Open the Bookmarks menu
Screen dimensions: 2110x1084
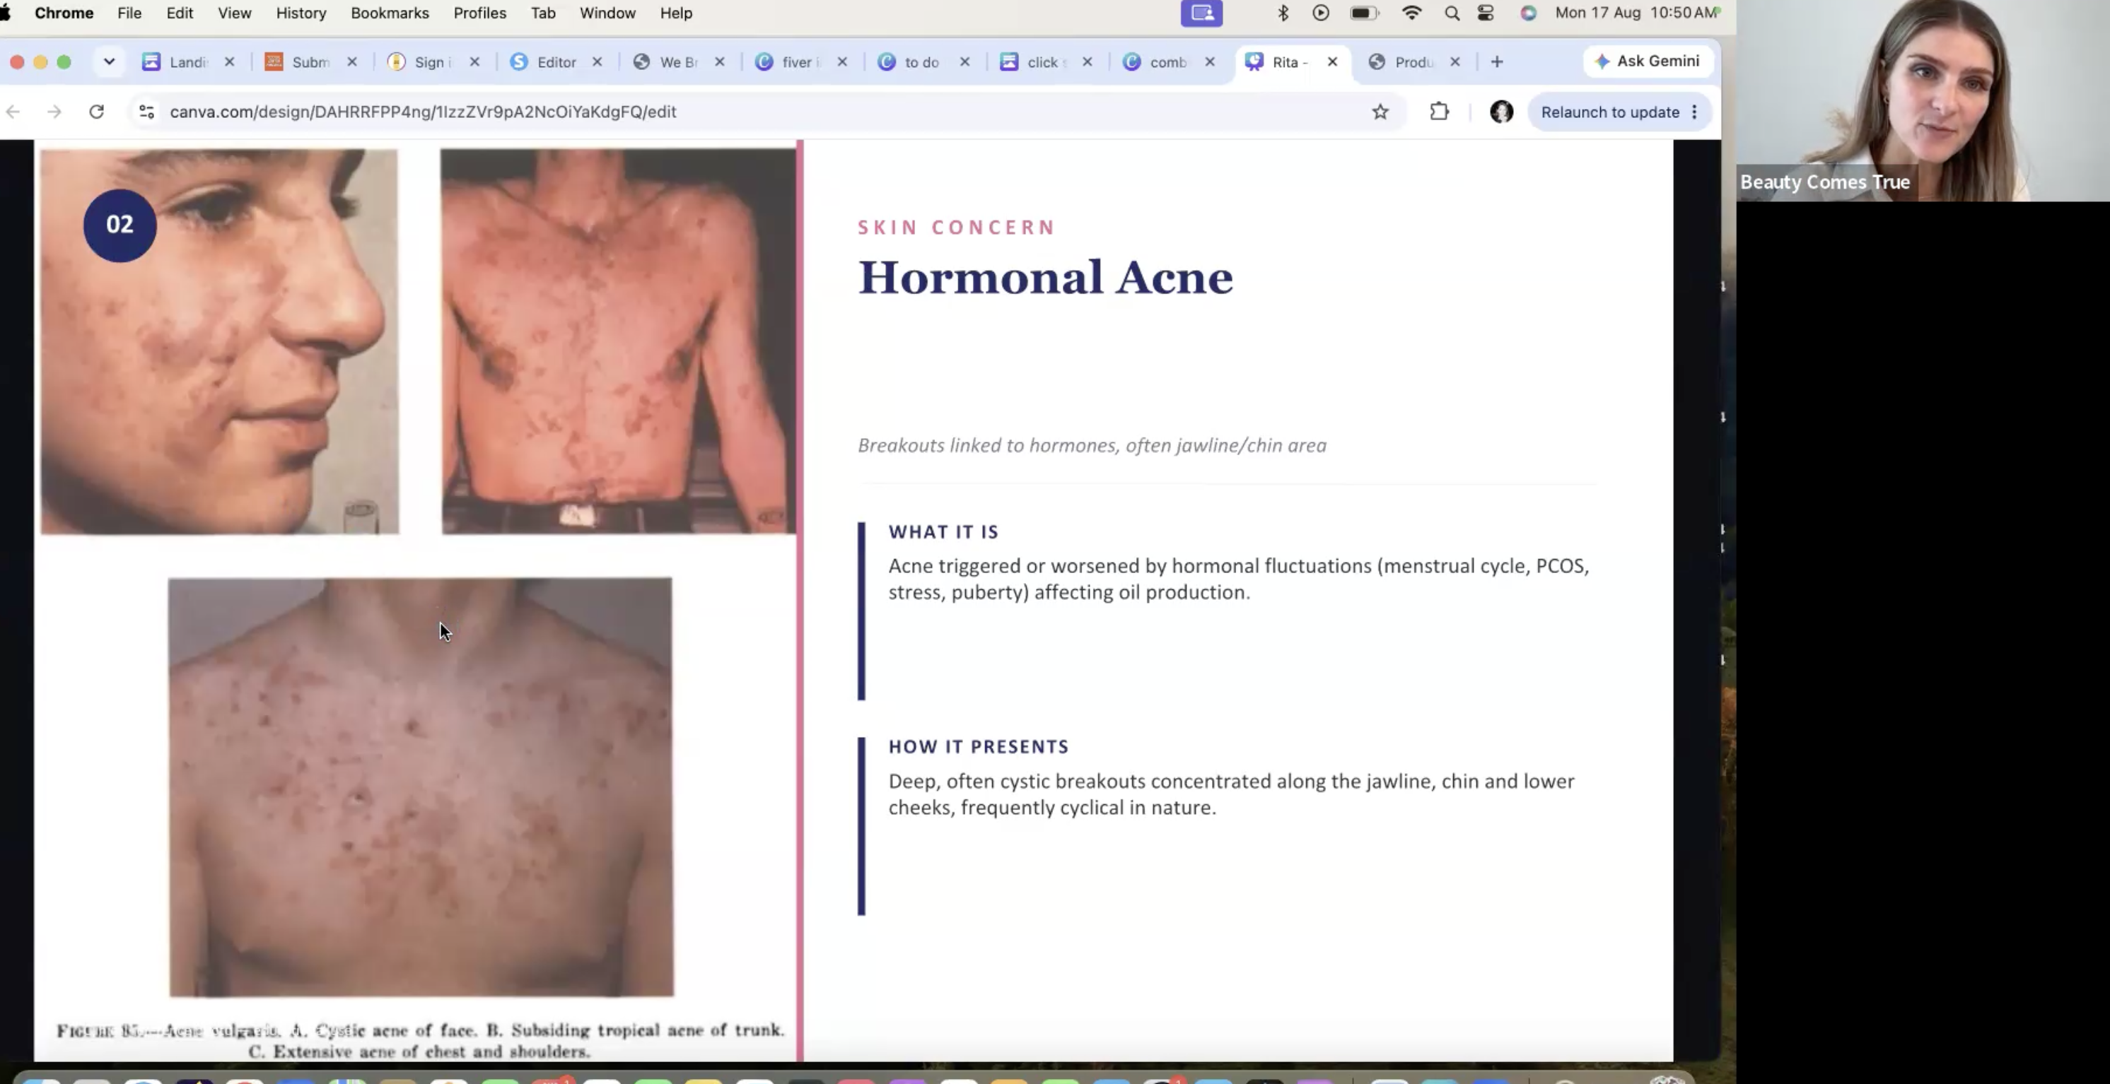point(390,13)
